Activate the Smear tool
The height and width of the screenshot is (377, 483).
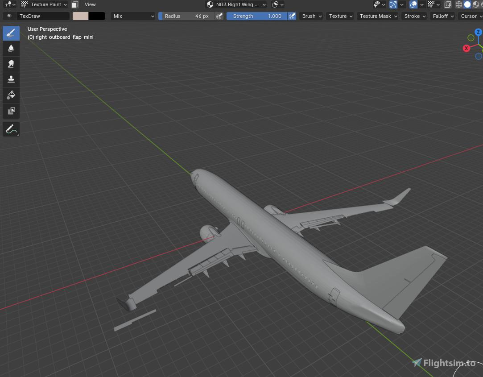pyautogui.click(x=11, y=64)
